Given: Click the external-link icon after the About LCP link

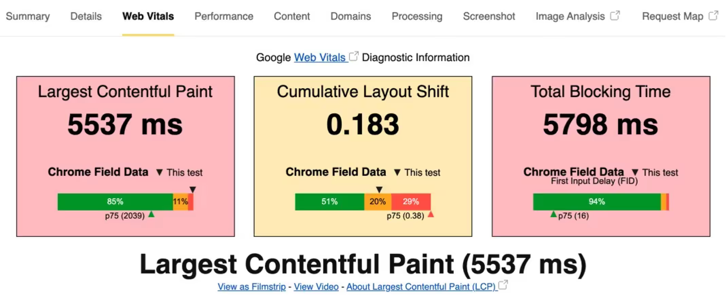Looking at the screenshot, I should 503,285.
